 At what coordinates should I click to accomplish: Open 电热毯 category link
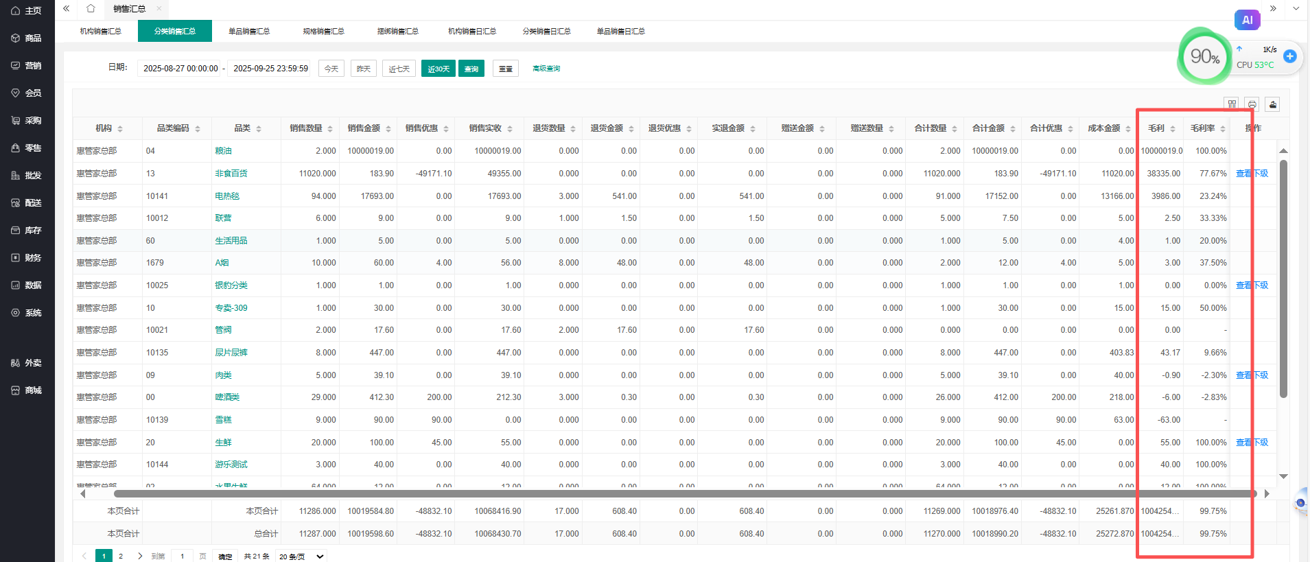pyautogui.click(x=228, y=196)
